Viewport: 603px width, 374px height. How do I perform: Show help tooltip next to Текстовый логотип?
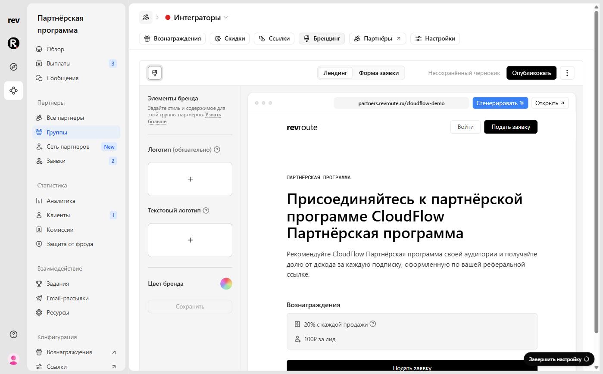click(206, 210)
